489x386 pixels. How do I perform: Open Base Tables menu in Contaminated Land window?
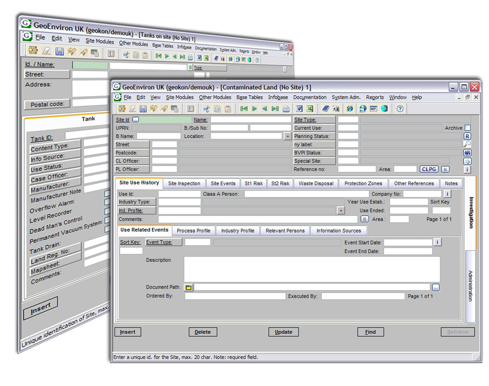click(249, 97)
